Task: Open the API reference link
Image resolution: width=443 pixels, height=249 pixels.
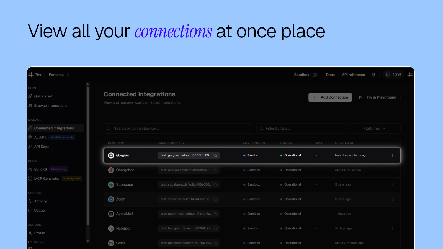Action: tap(353, 75)
